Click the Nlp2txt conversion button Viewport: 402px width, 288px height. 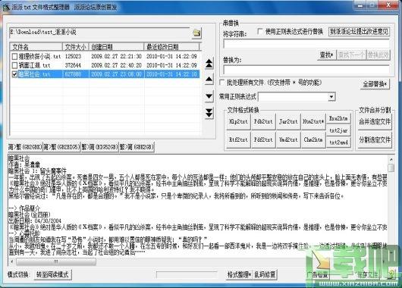click(x=238, y=121)
